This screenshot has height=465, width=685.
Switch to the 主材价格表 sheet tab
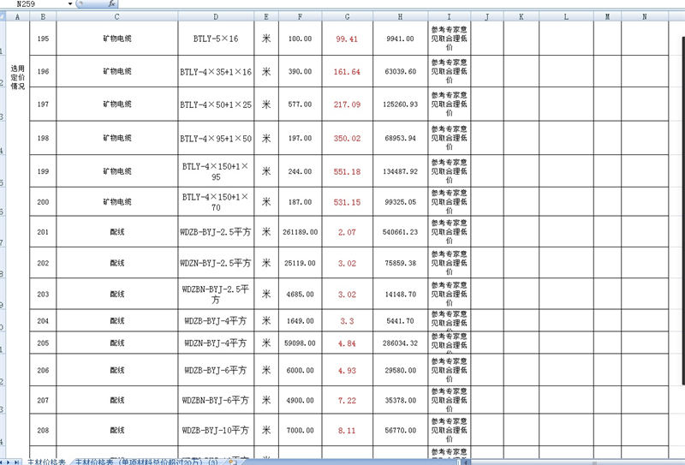[47, 462]
